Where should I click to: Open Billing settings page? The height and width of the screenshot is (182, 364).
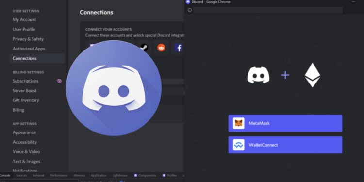[x=18, y=110]
